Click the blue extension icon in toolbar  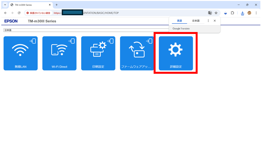coord(225,13)
